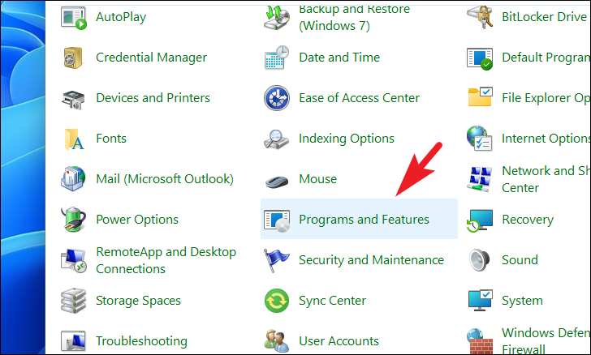Open the Sound link
591x355 pixels.
(x=520, y=259)
